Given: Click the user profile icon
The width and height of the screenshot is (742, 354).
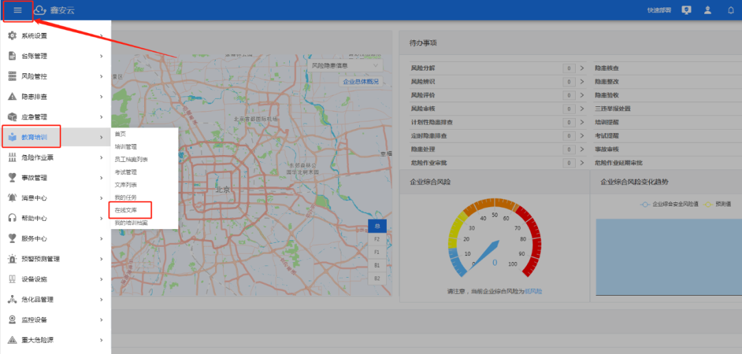Looking at the screenshot, I should pyautogui.click(x=708, y=10).
